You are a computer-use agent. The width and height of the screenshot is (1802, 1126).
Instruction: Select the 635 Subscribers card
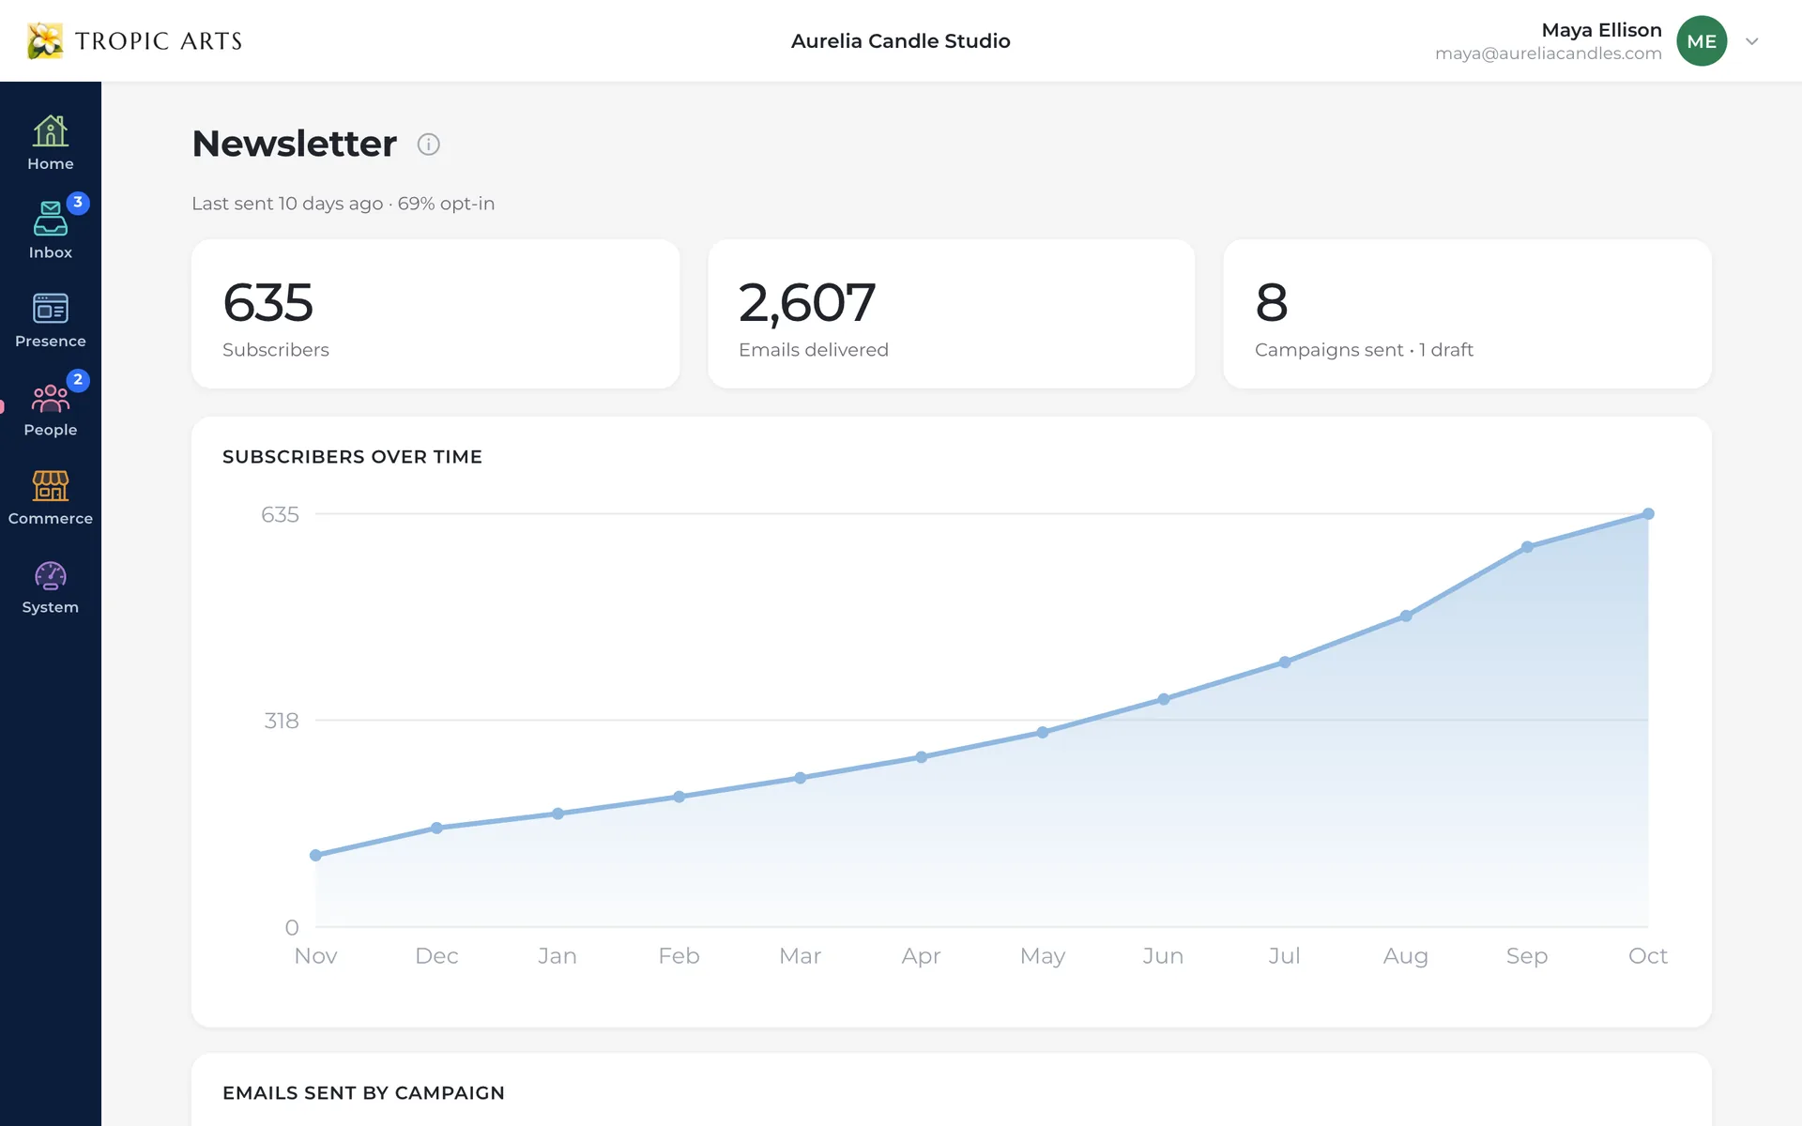click(435, 313)
